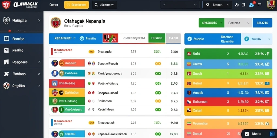Screen dimensions: 277x138
Task: Select the teal Contiana colored team bar
Action: click(x=71, y=73)
